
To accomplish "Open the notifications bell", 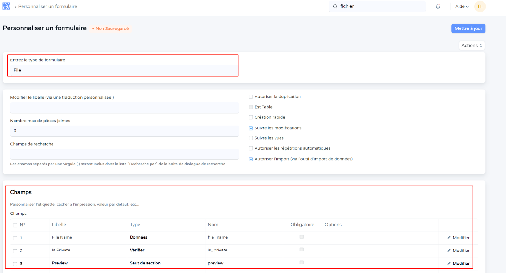I will click(438, 6).
